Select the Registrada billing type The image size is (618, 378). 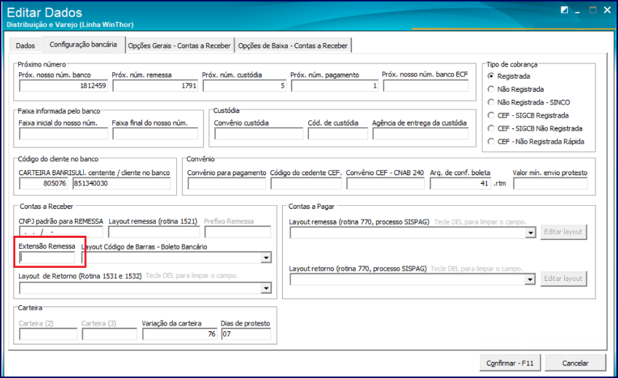click(490, 76)
